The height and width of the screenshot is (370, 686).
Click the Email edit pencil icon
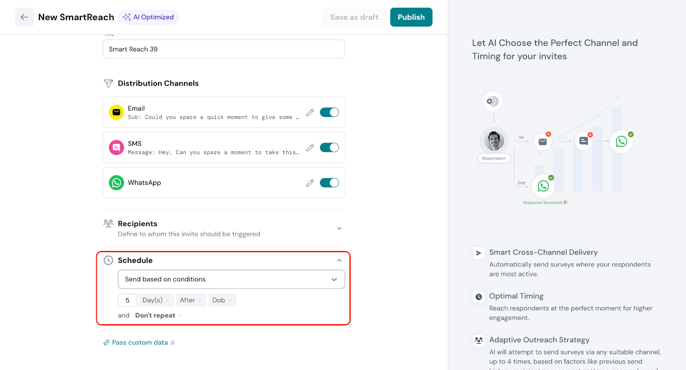pyautogui.click(x=310, y=113)
